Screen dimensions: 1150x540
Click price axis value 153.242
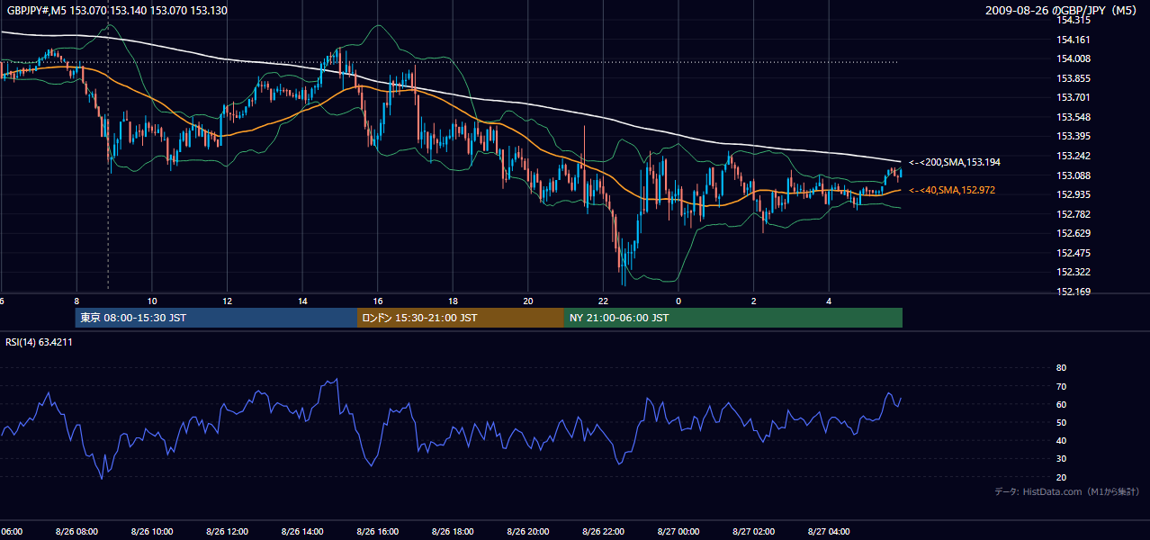point(1073,156)
